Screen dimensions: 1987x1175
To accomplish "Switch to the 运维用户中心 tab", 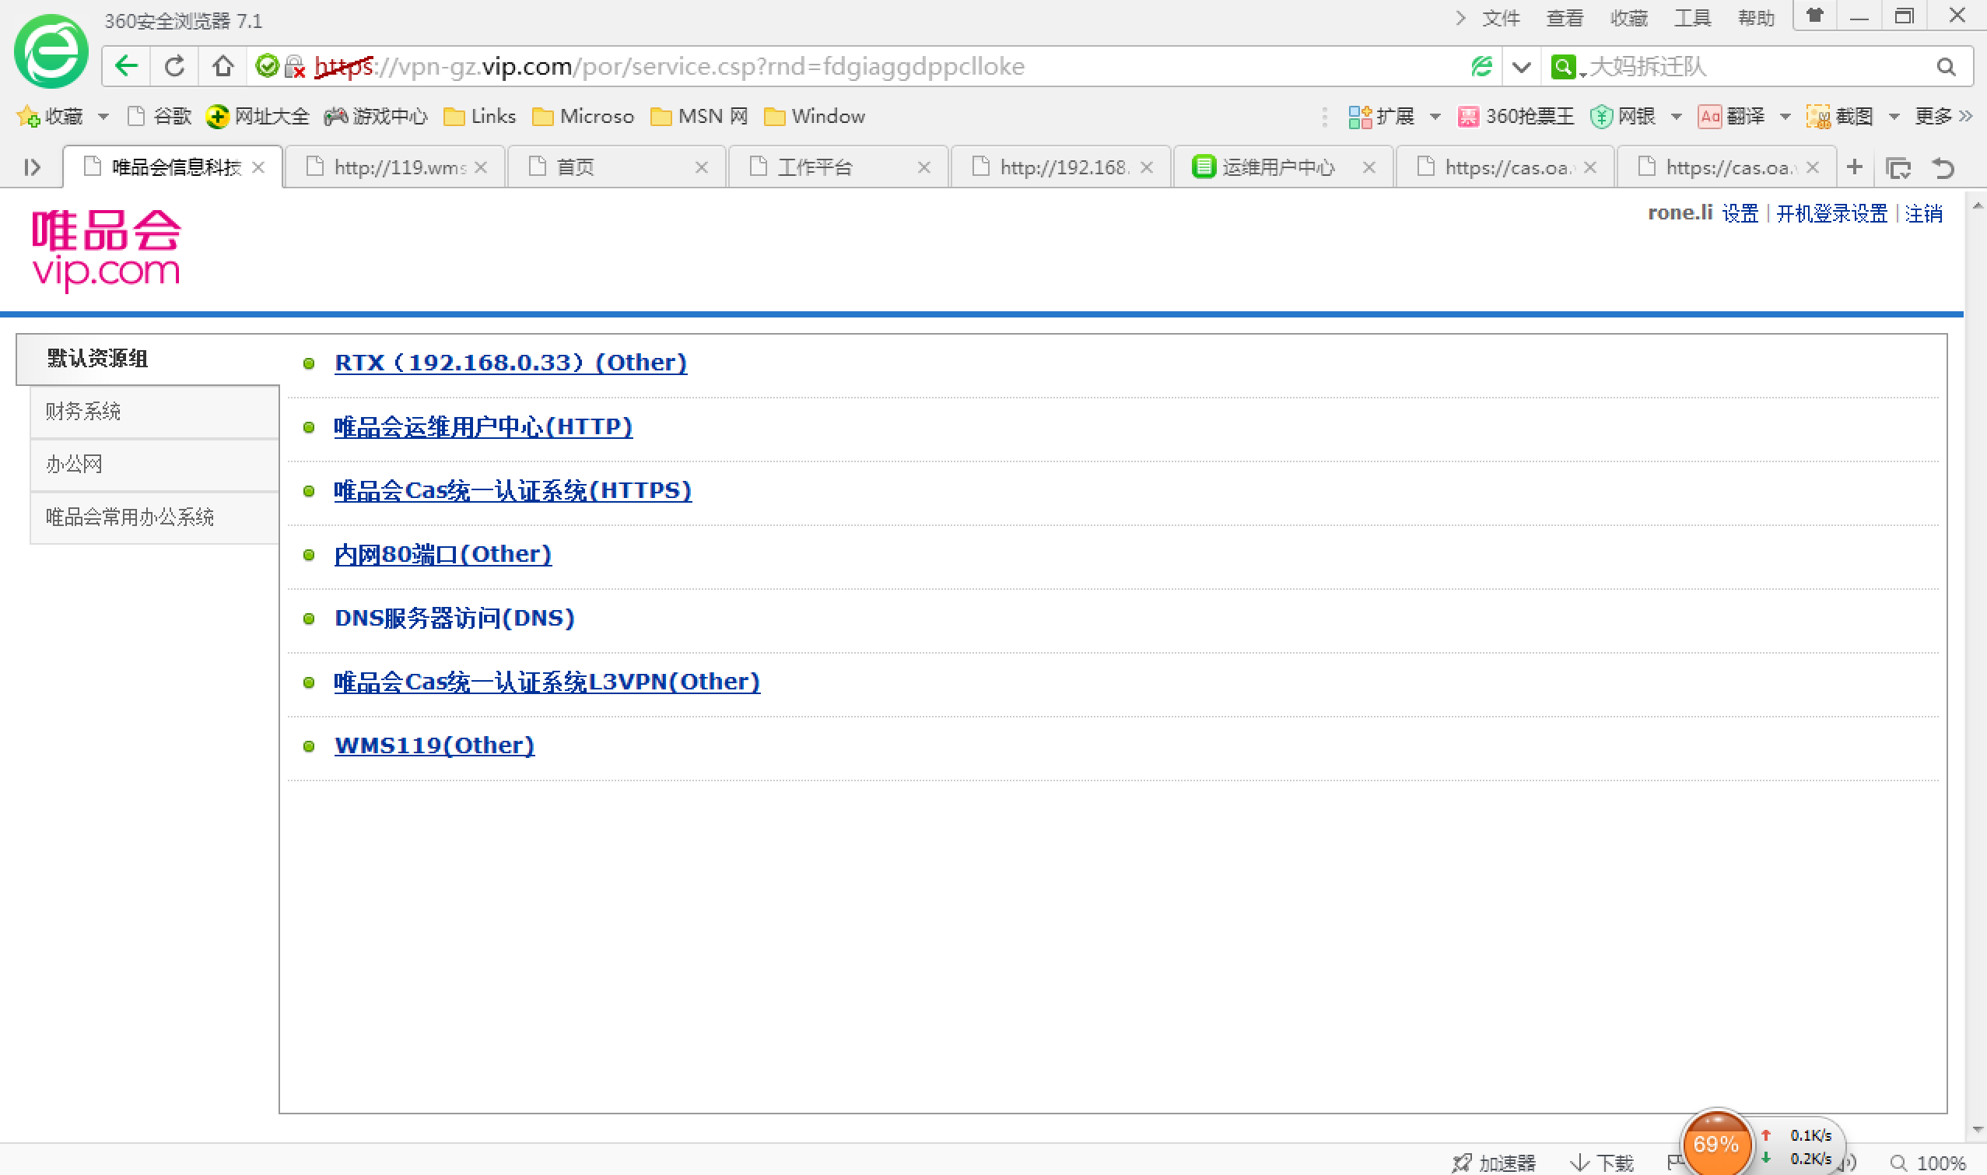I will click(x=1283, y=167).
